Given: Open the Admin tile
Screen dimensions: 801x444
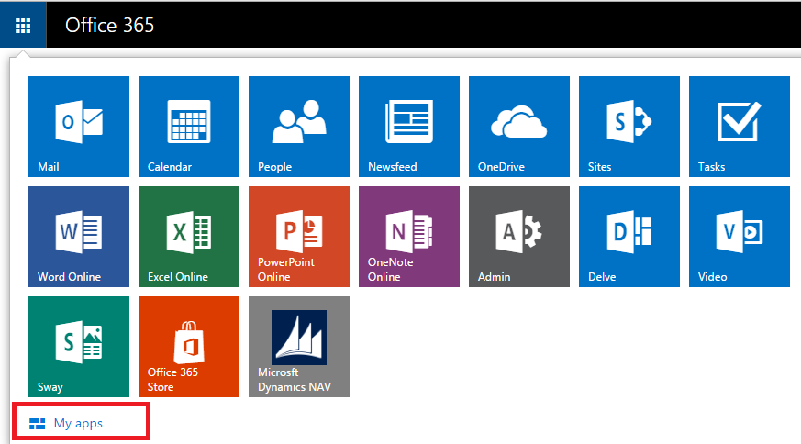Looking at the screenshot, I should 519,237.
